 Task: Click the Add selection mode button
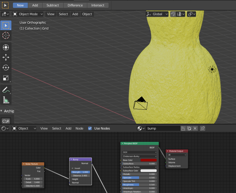tap(35, 5)
